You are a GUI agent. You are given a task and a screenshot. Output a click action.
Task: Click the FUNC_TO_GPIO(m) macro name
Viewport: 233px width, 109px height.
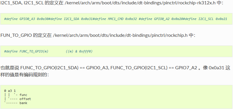pos(34,51)
